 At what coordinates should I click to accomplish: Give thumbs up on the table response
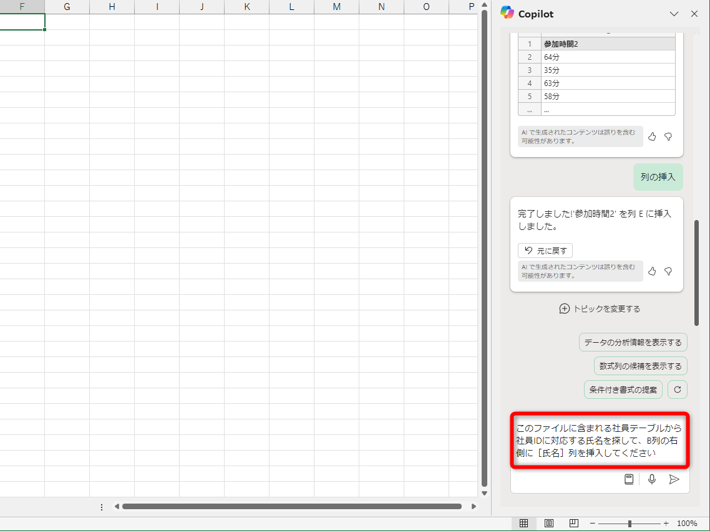tap(652, 136)
